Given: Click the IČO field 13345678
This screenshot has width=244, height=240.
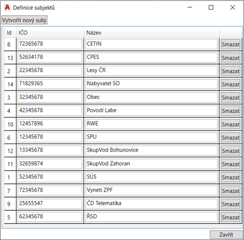Looking at the screenshot, I should click(50, 150).
